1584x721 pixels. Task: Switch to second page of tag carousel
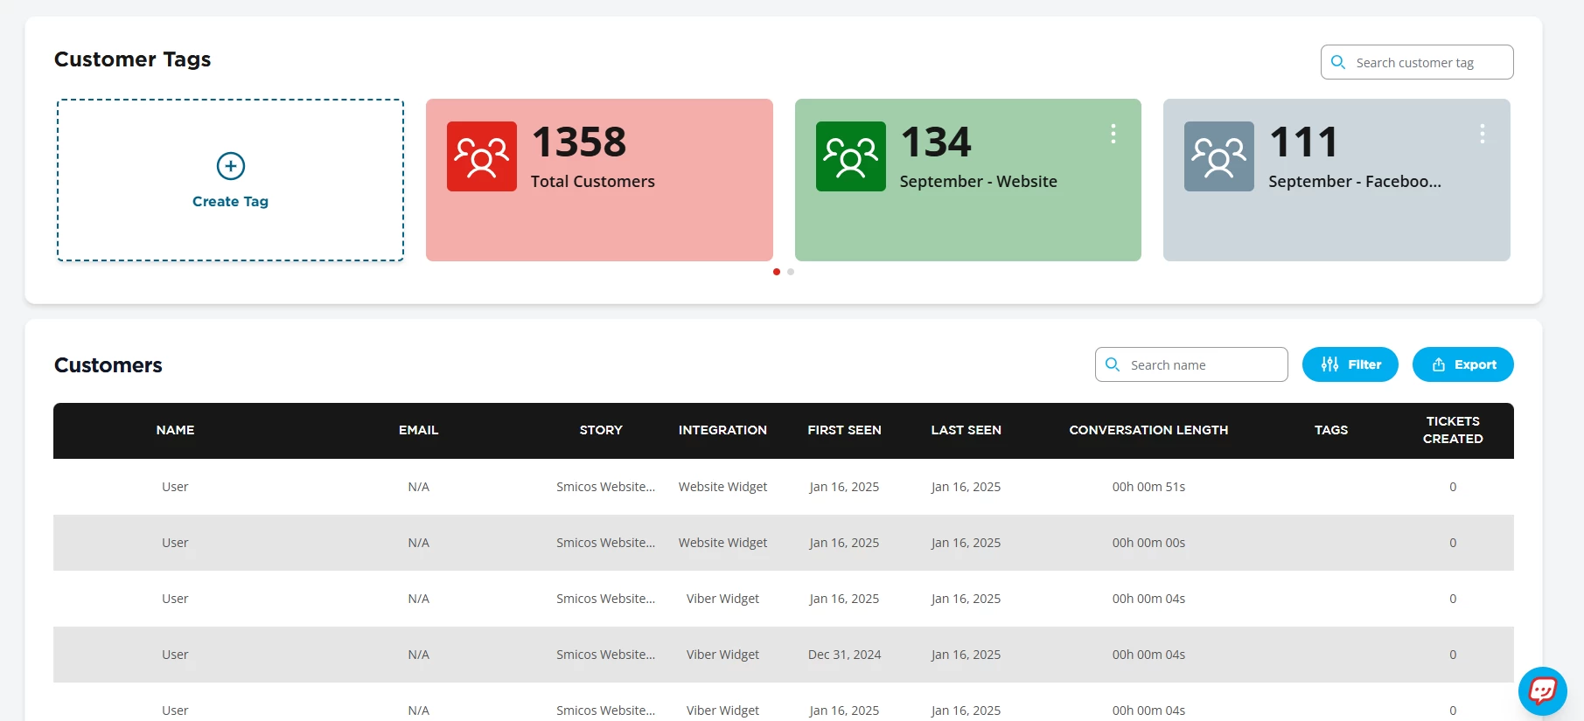pos(791,272)
